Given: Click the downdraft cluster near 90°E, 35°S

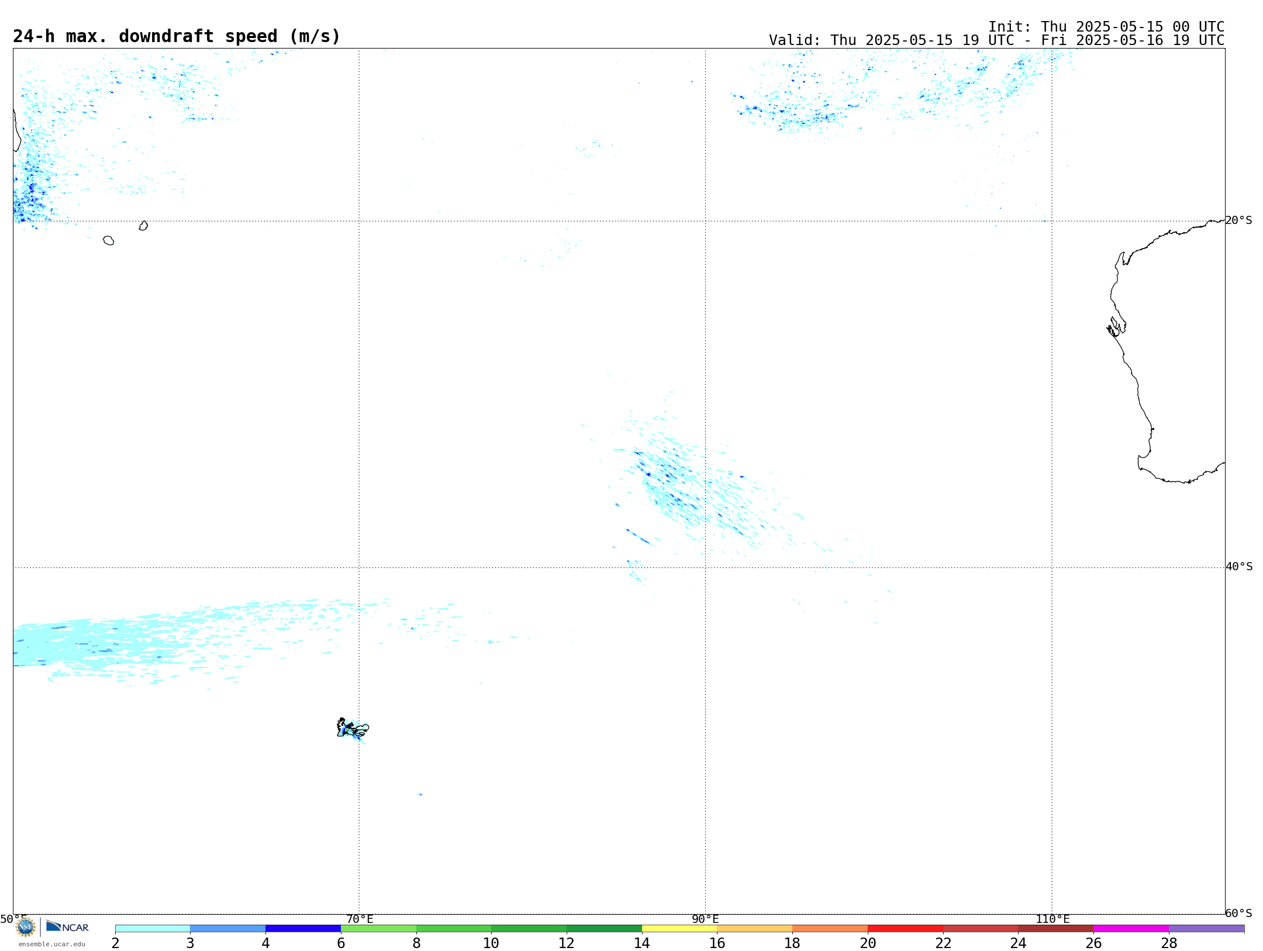Looking at the screenshot, I should [696, 491].
